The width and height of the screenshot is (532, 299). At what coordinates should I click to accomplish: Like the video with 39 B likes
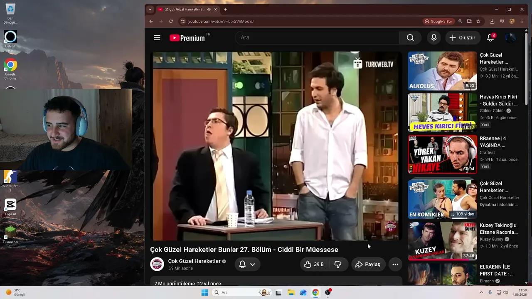click(x=314, y=265)
